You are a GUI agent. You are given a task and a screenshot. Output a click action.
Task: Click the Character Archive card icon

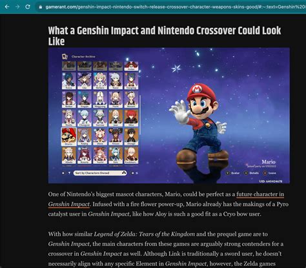[65, 56]
